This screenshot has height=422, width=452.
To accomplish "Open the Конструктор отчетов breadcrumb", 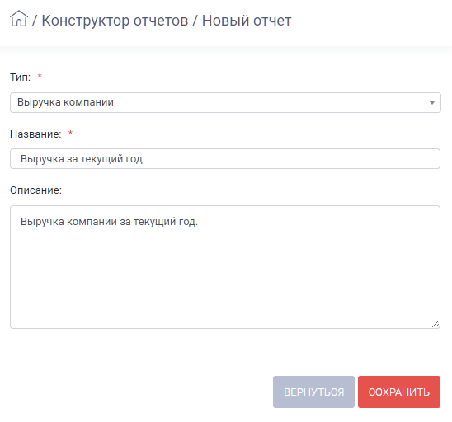I will coord(115,21).
